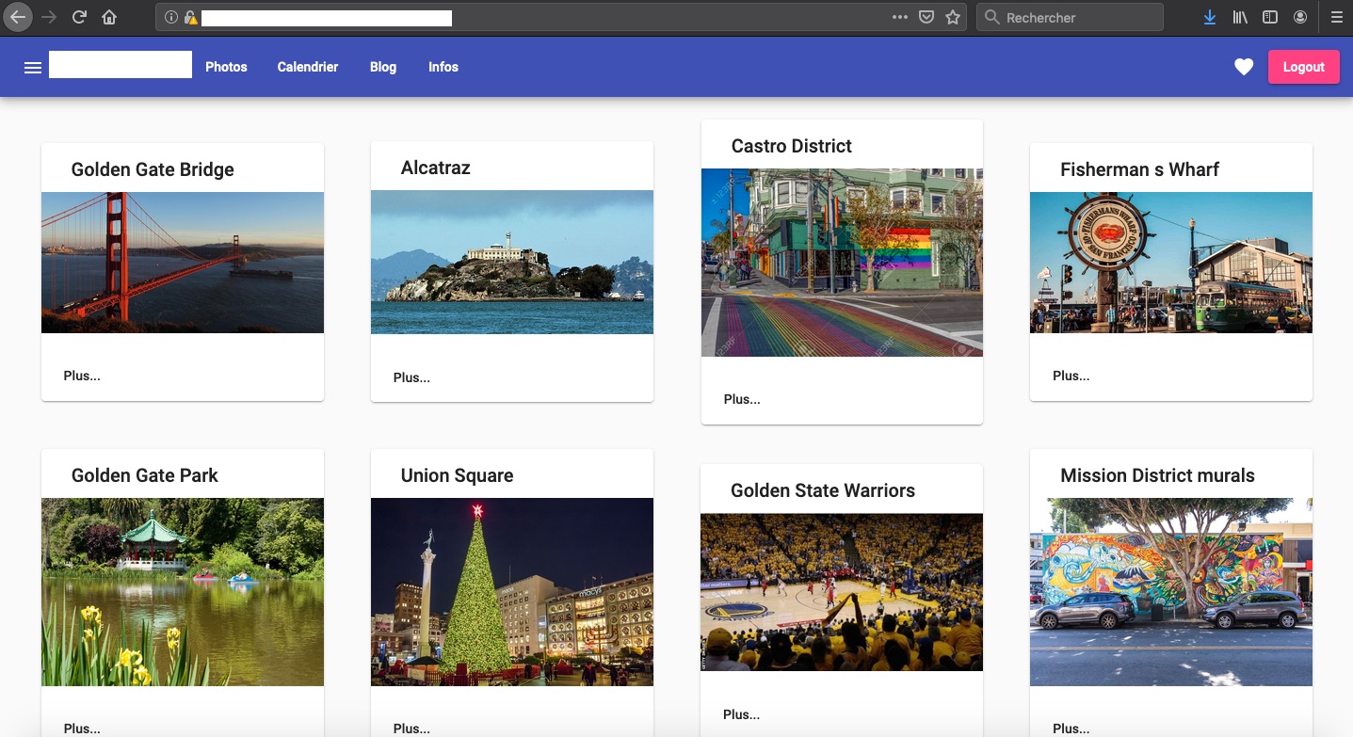Toggle the browser sidebar

[1270, 16]
